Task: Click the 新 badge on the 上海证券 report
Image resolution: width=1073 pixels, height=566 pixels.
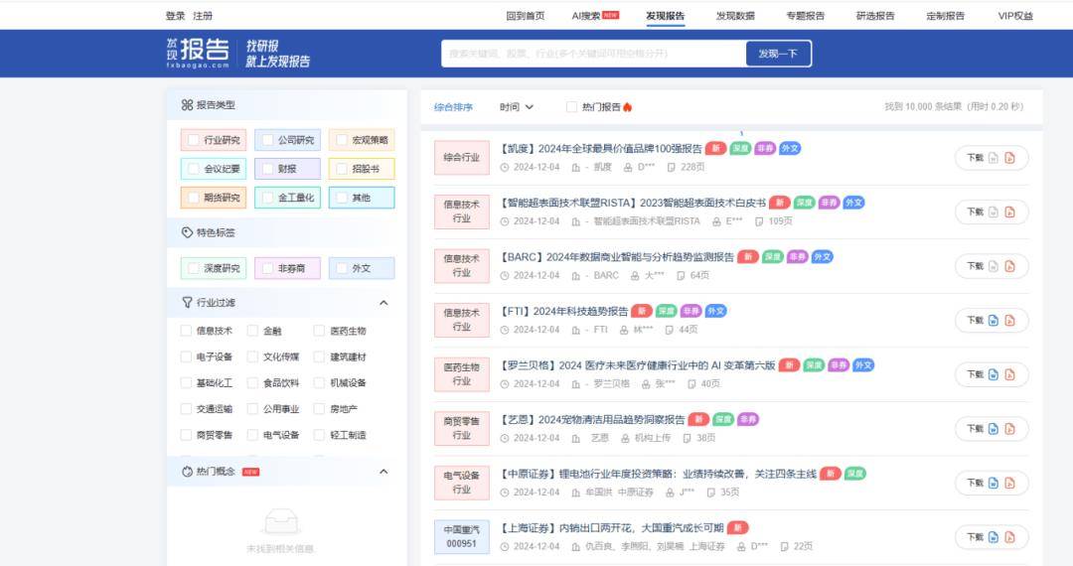Action: pos(737,527)
